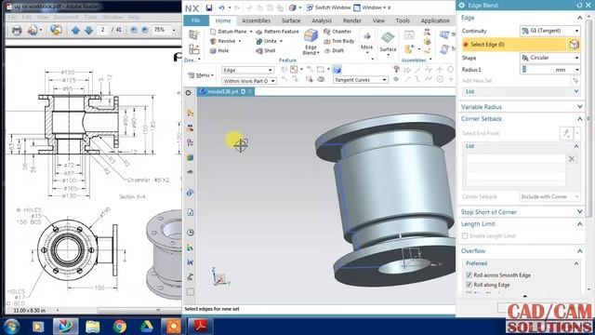Click the Previous Page up arrow in Adobe Reader
Screen dimensions: 595x335
point(75,30)
